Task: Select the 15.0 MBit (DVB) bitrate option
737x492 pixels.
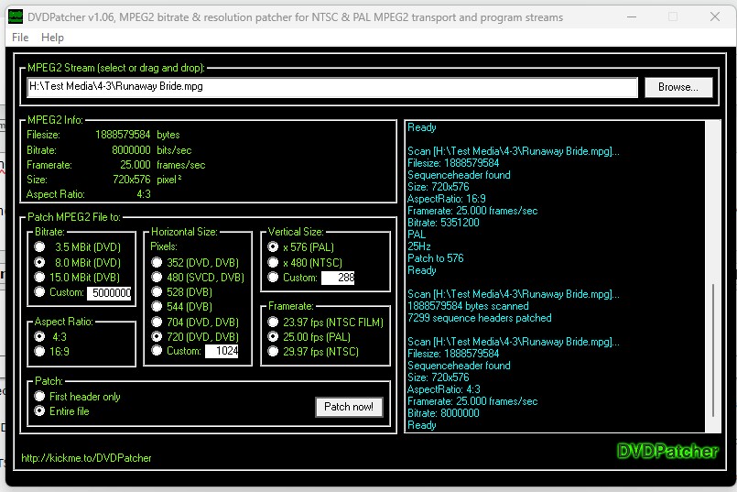Action: [39, 277]
